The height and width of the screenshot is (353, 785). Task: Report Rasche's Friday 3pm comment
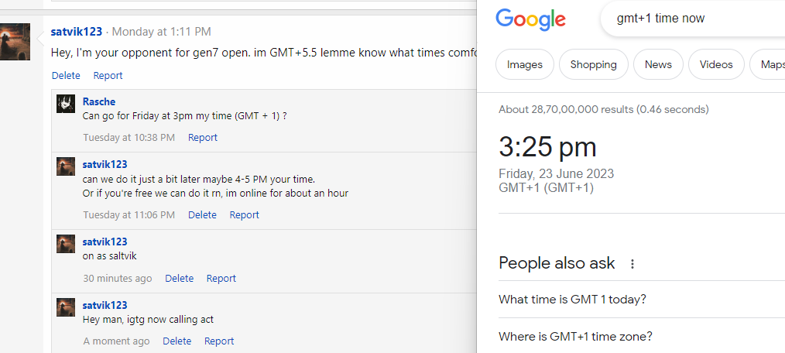(203, 138)
